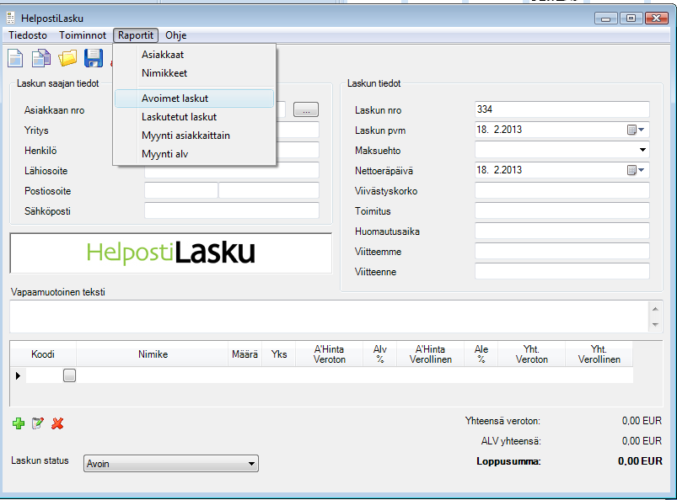Click the Ale % column header

[x=481, y=354]
